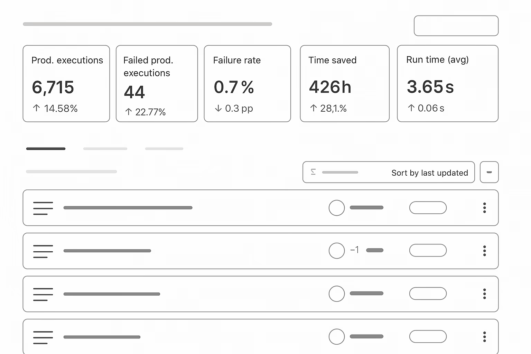Click the gray bar at the page top
The width and height of the screenshot is (531, 354).
click(x=147, y=24)
